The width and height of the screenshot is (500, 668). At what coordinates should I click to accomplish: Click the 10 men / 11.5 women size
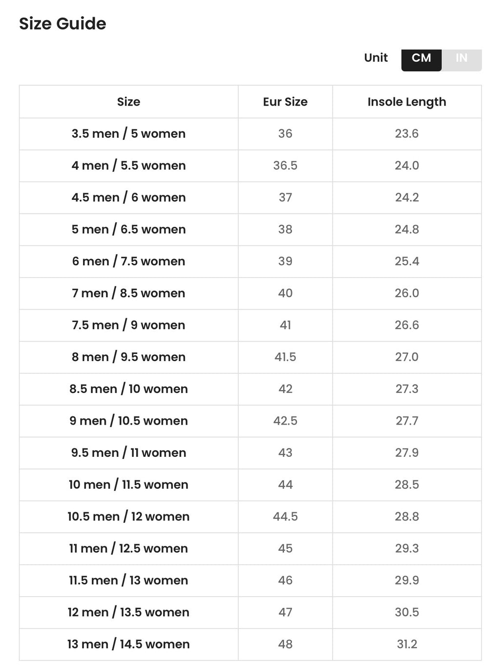click(x=128, y=485)
